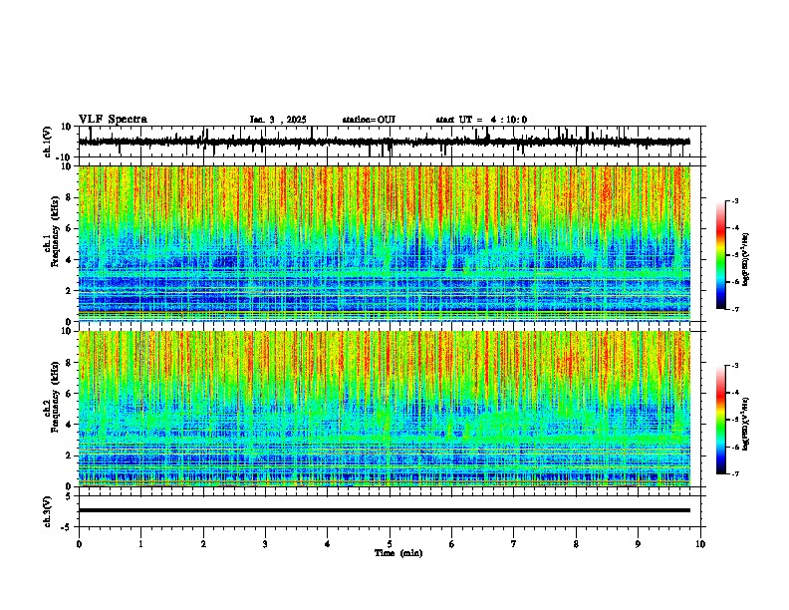The image size is (789, 610).
Task: Click time axis tick label "1"
Action: click(140, 544)
